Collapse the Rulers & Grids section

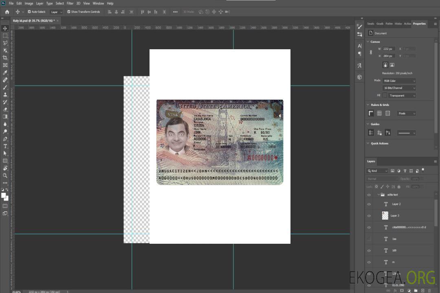tap(368, 105)
